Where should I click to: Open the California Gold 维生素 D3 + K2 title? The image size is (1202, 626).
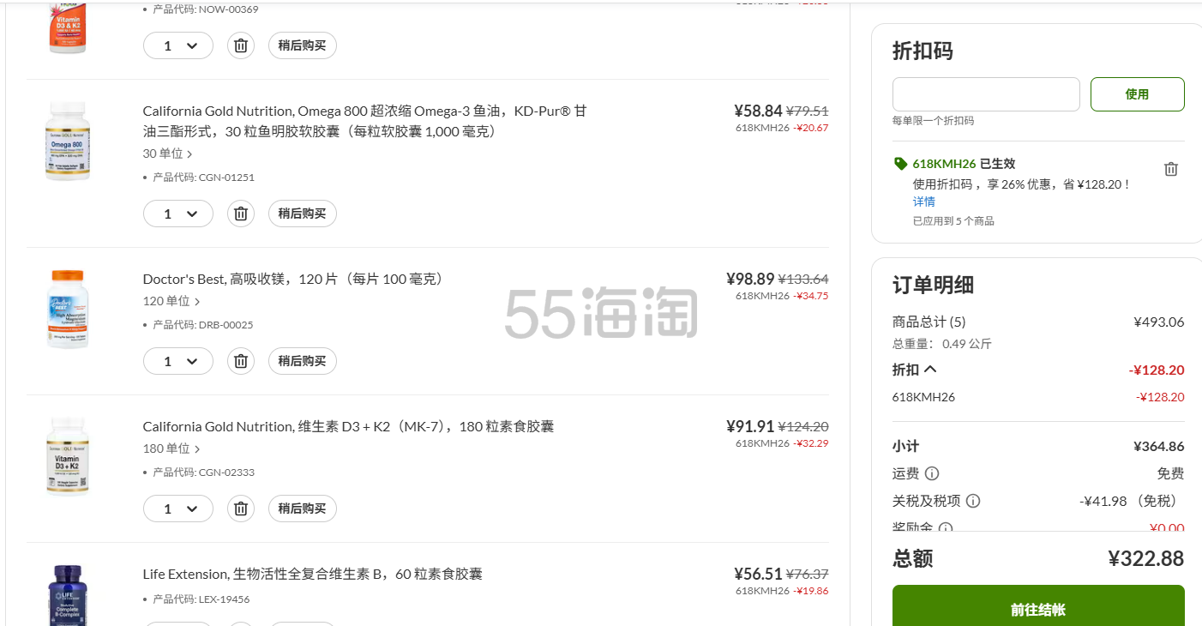(x=348, y=426)
